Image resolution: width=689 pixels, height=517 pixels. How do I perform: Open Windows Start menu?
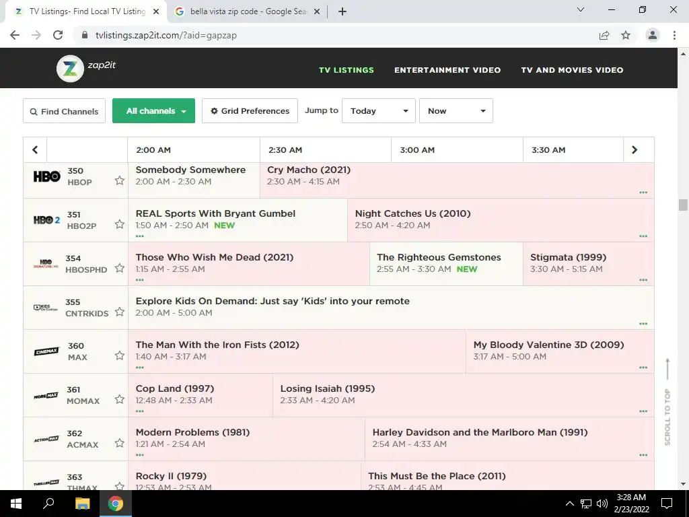(16, 504)
